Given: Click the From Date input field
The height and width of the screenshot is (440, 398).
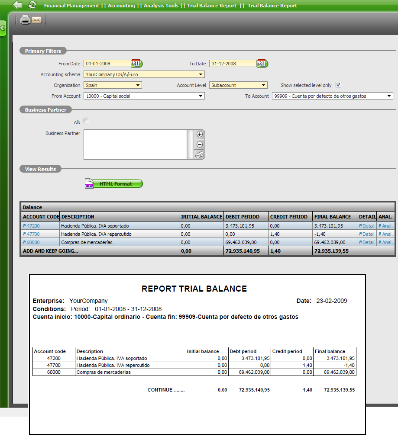Looking at the screenshot, I should 107,64.
